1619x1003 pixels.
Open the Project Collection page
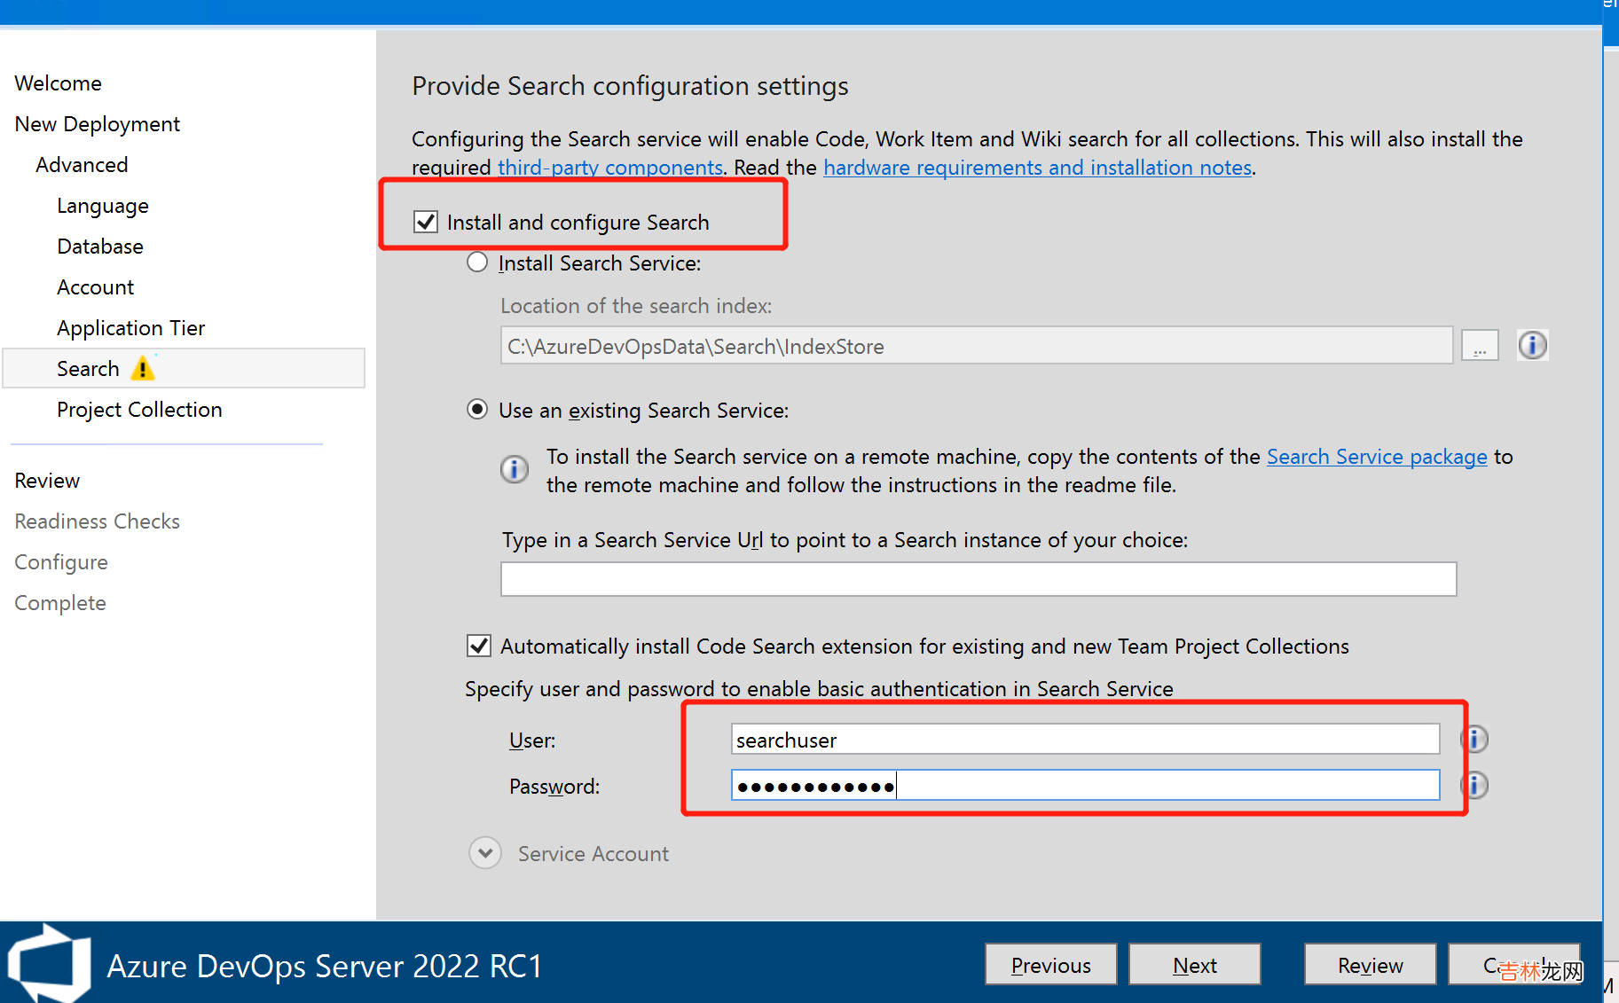(x=139, y=410)
